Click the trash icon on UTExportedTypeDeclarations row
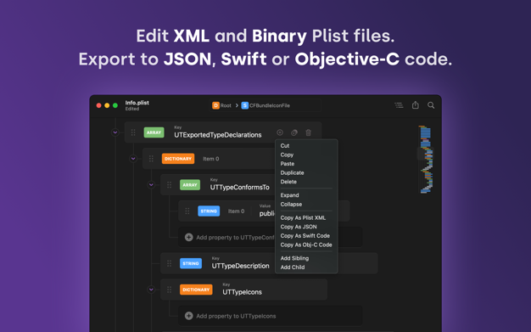The width and height of the screenshot is (531, 332). click(308, 132)
